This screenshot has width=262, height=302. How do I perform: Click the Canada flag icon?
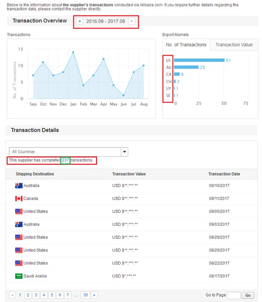tap(19, 198)
